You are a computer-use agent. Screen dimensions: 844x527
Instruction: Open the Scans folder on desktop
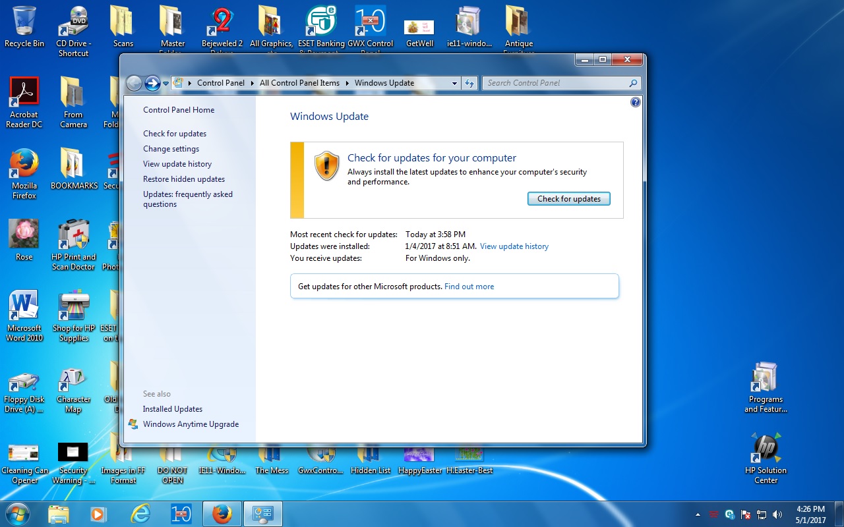[123, 26]
